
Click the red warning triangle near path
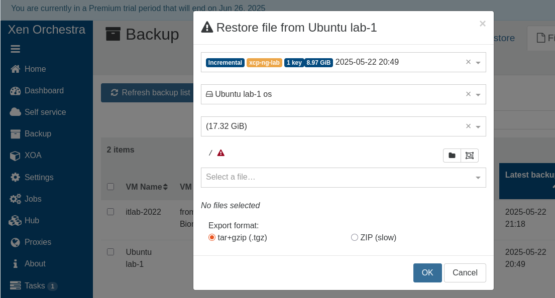pyautogui.click(x=221, y=153)
